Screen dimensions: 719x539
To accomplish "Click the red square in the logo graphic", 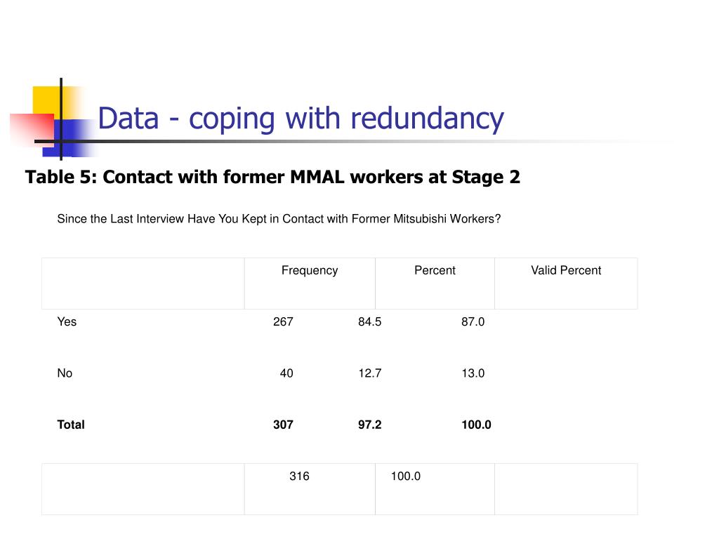I will coord(32,130).
